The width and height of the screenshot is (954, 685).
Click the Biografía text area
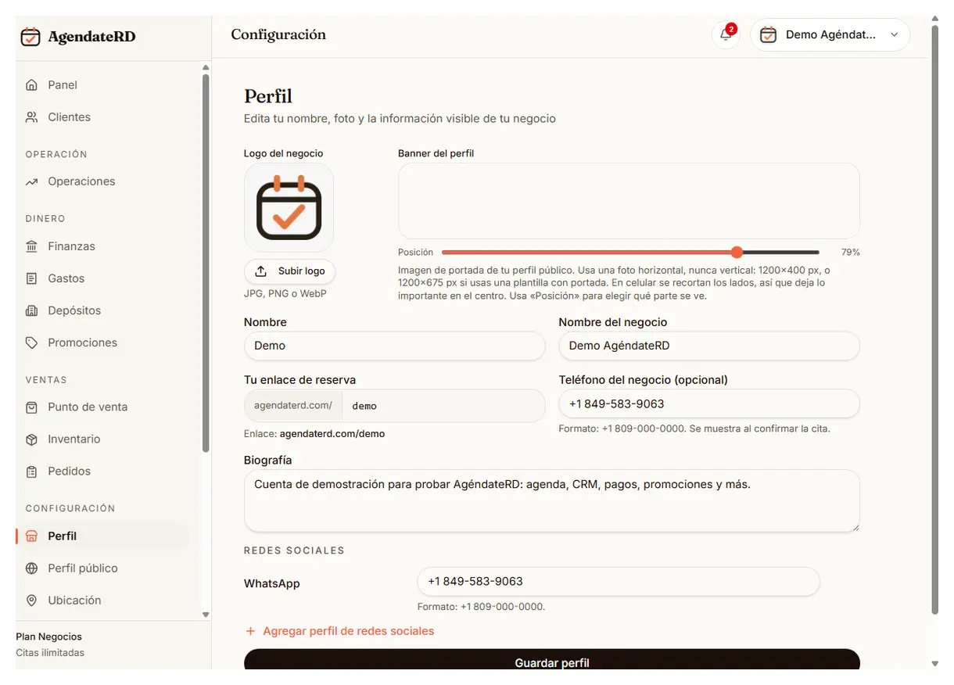click(551, 501)
